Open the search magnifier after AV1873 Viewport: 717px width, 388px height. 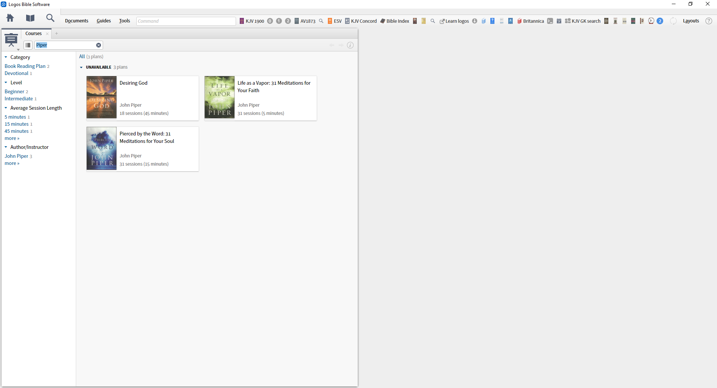point(321,21)
